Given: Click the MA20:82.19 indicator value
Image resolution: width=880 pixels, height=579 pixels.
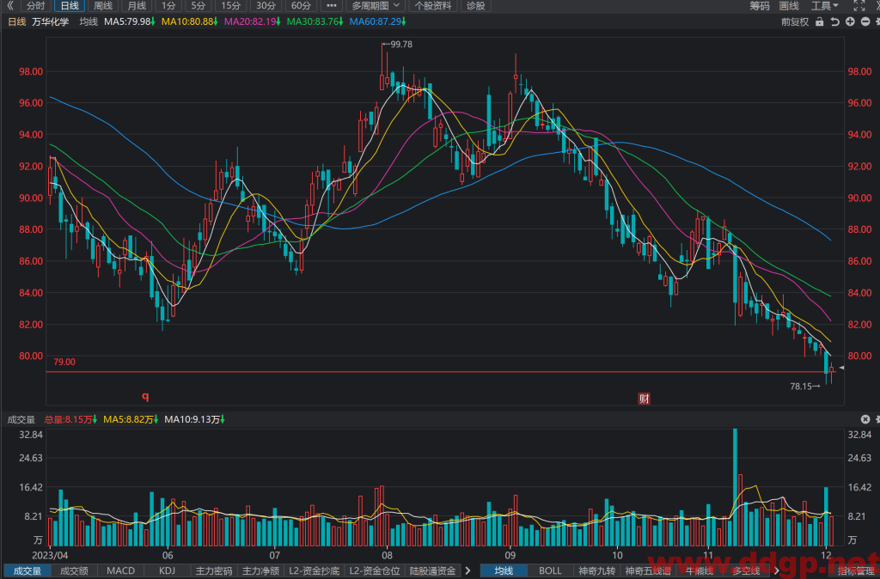Looking at the screenshot, I should coord(253,21).
